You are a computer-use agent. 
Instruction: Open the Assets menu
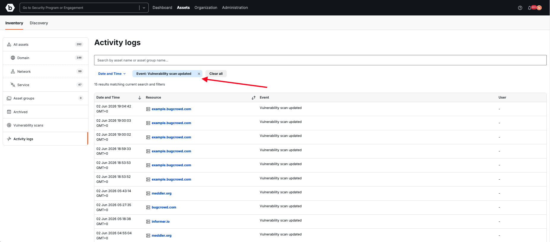pos(183,8)
